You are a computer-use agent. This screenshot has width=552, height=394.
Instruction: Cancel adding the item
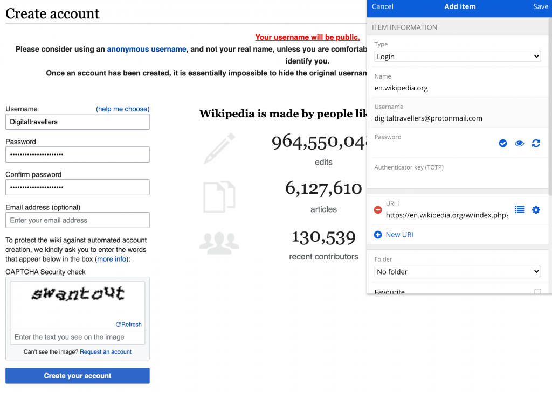(383, 6)
